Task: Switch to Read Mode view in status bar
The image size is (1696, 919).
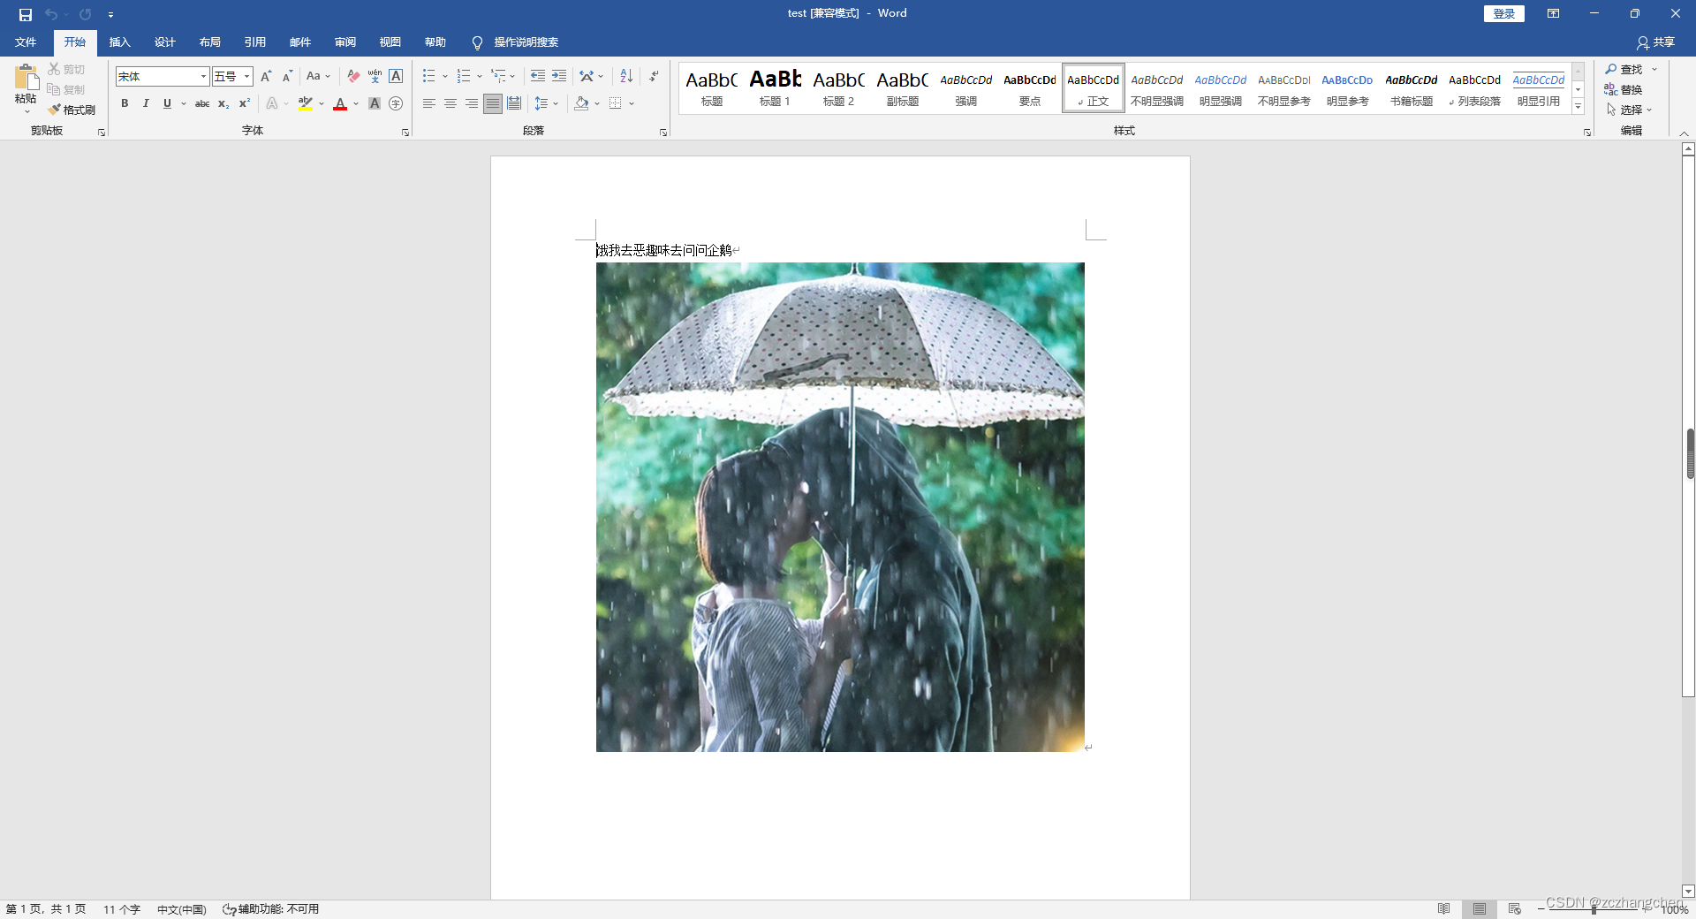Action: 1443,909
